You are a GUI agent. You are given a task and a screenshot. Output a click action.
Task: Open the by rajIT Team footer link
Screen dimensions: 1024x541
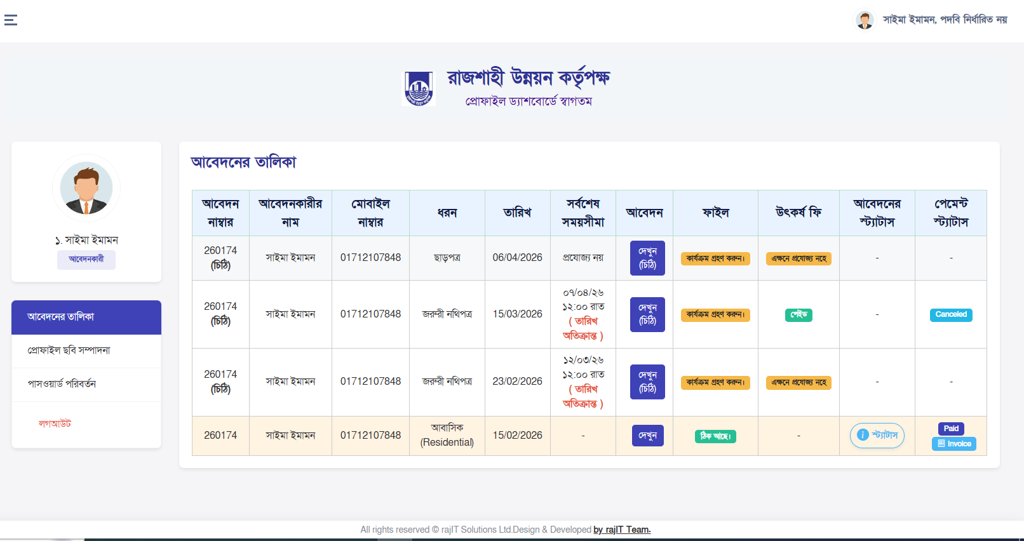622,530
